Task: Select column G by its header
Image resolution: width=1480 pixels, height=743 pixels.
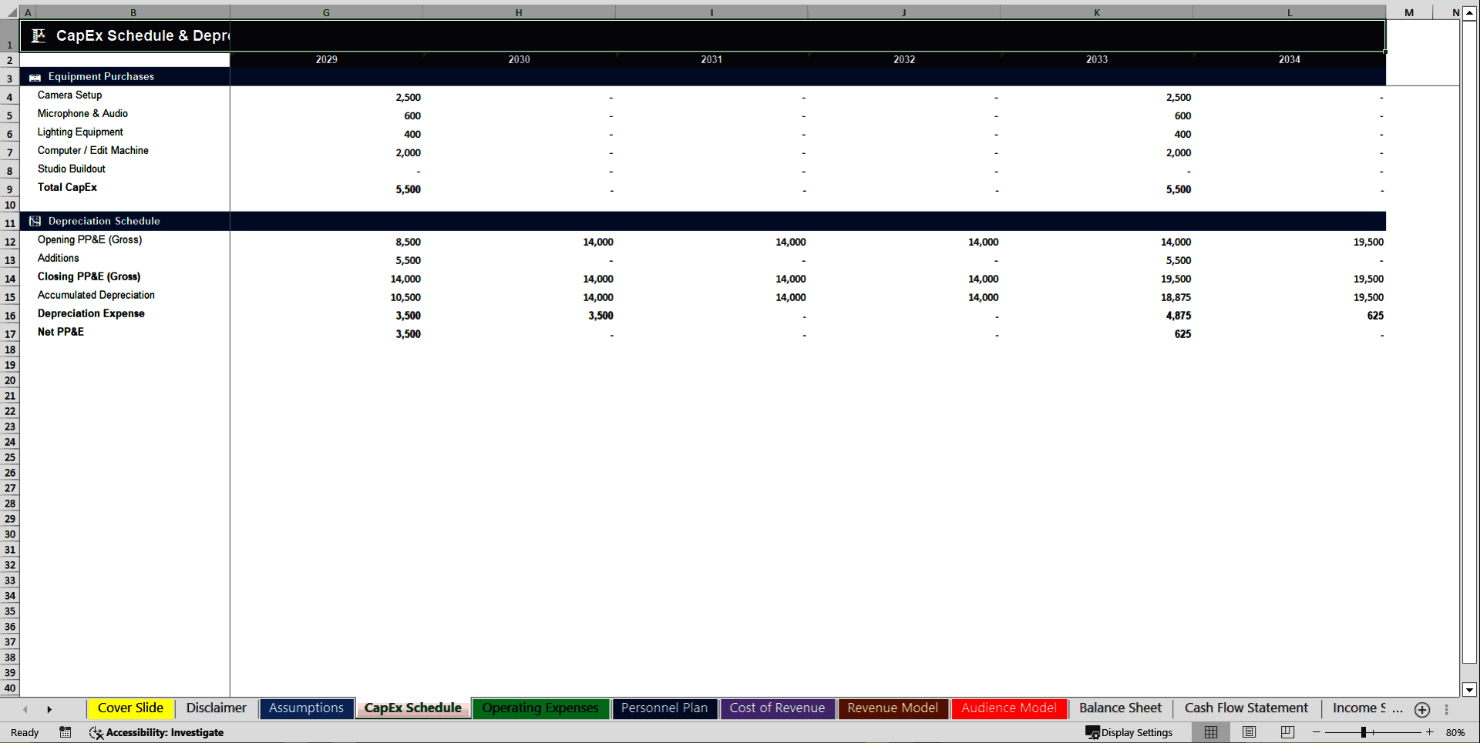Action: coord(326,12)
